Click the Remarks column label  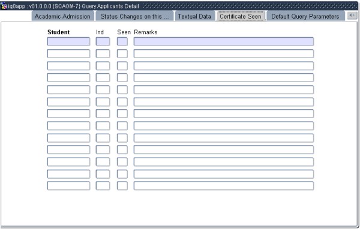[146, 32]
